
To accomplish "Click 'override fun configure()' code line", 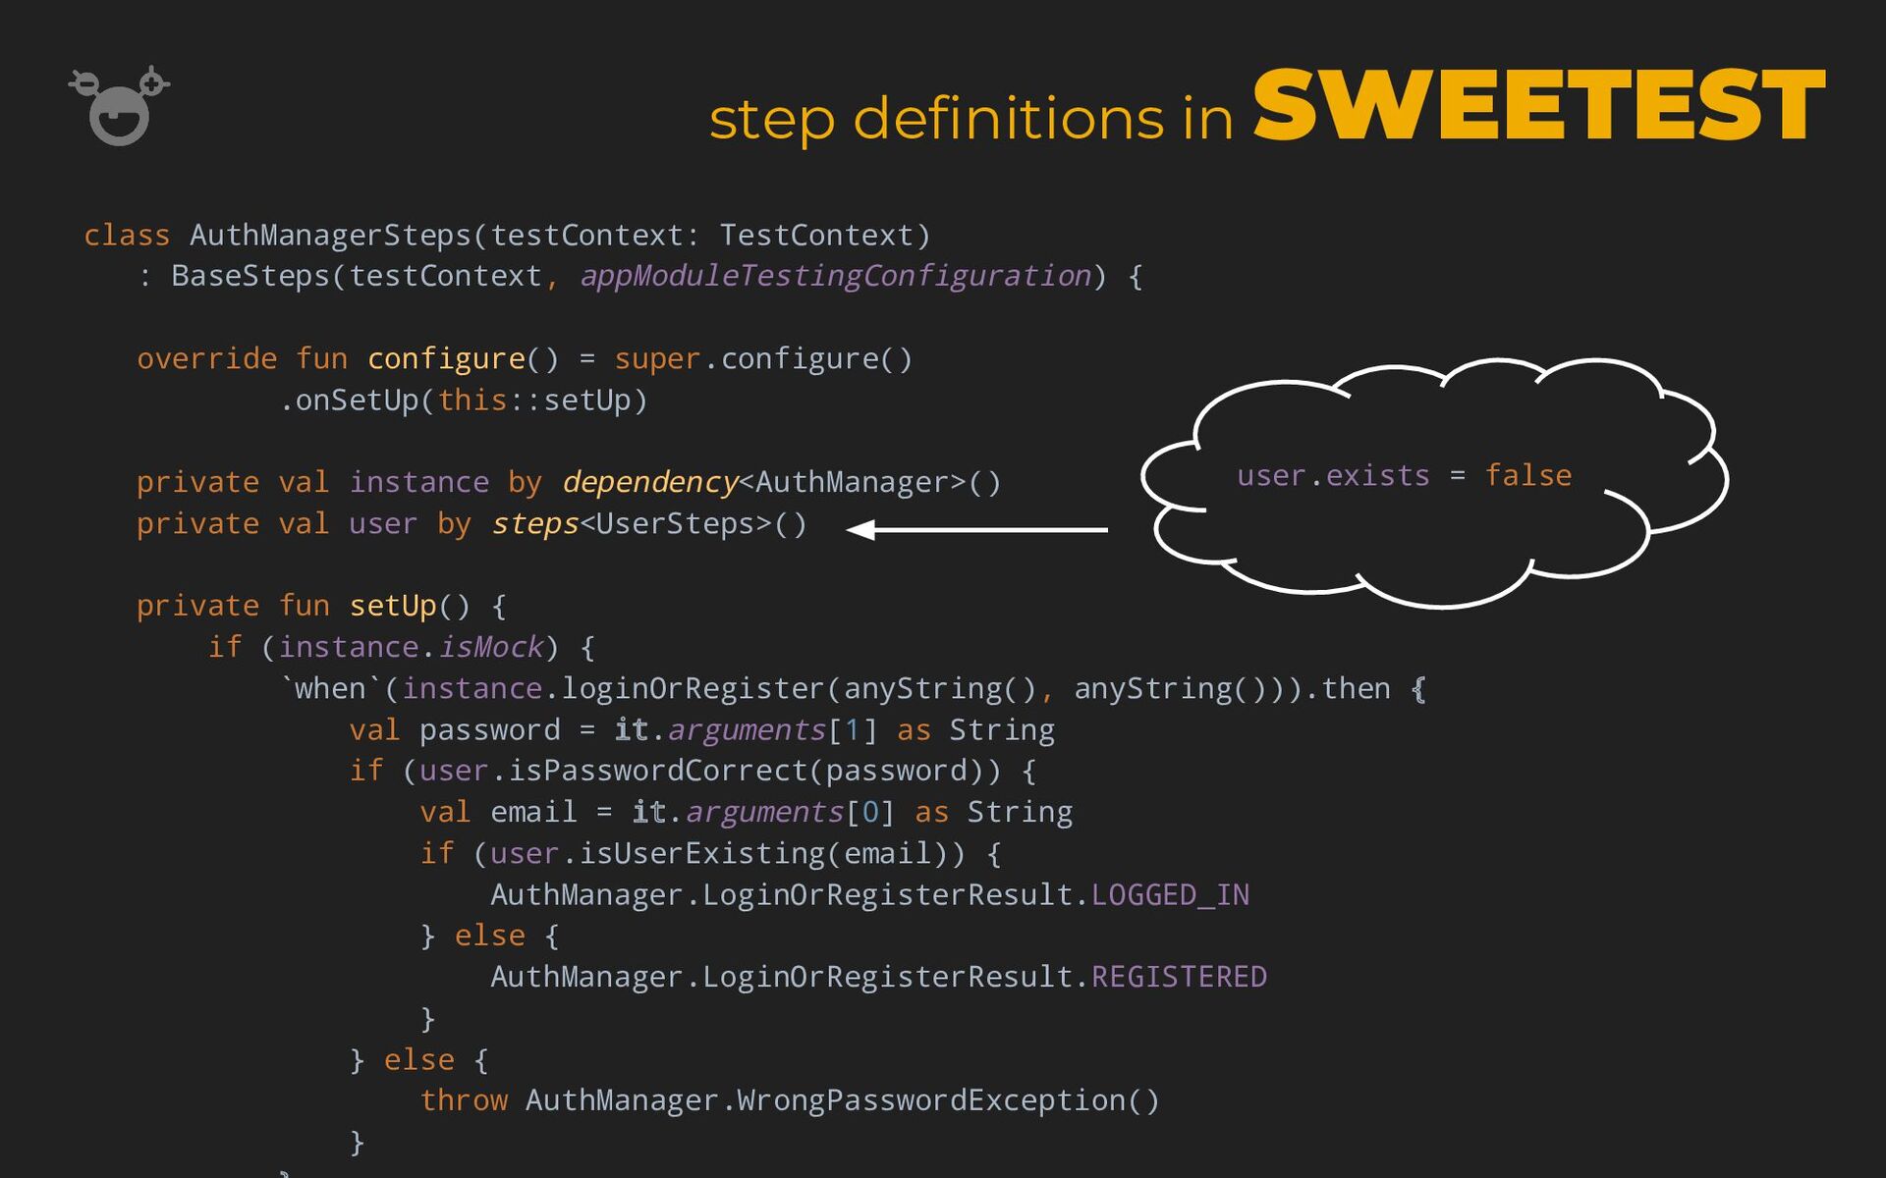I will 525,359.
